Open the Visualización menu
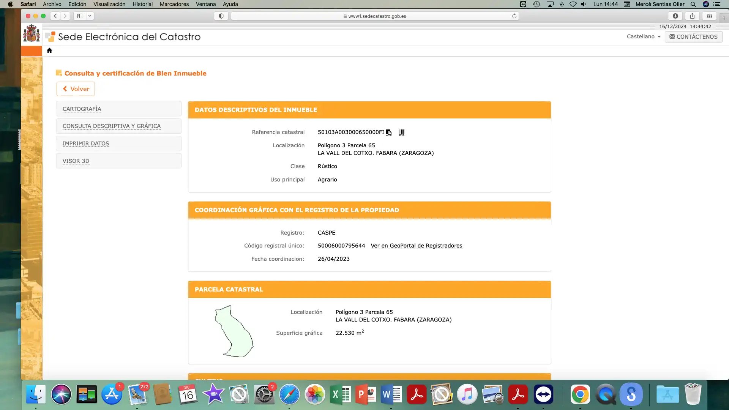Screen dimensions: 729x410 109,4
